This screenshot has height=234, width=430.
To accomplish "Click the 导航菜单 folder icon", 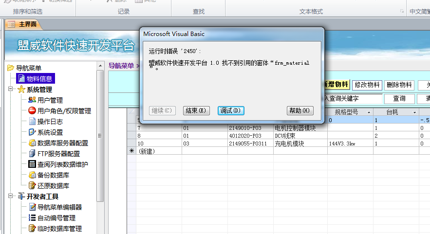I will pos(10,68).
